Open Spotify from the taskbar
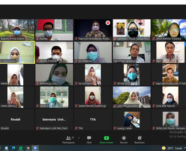 pos(21,148)
